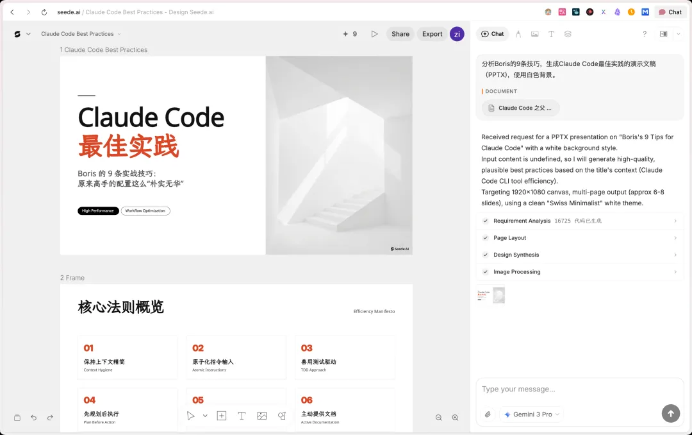The image size is (692, 435).
Task: Open the Seede logo menu
Action: pyautogui.click(x=17, y=34)
